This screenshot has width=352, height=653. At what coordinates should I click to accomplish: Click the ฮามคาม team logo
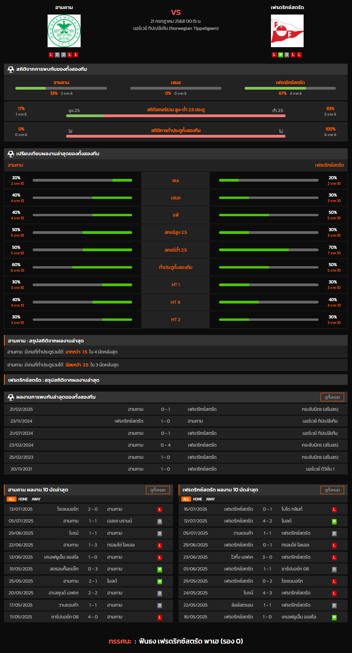coord(64,31)
